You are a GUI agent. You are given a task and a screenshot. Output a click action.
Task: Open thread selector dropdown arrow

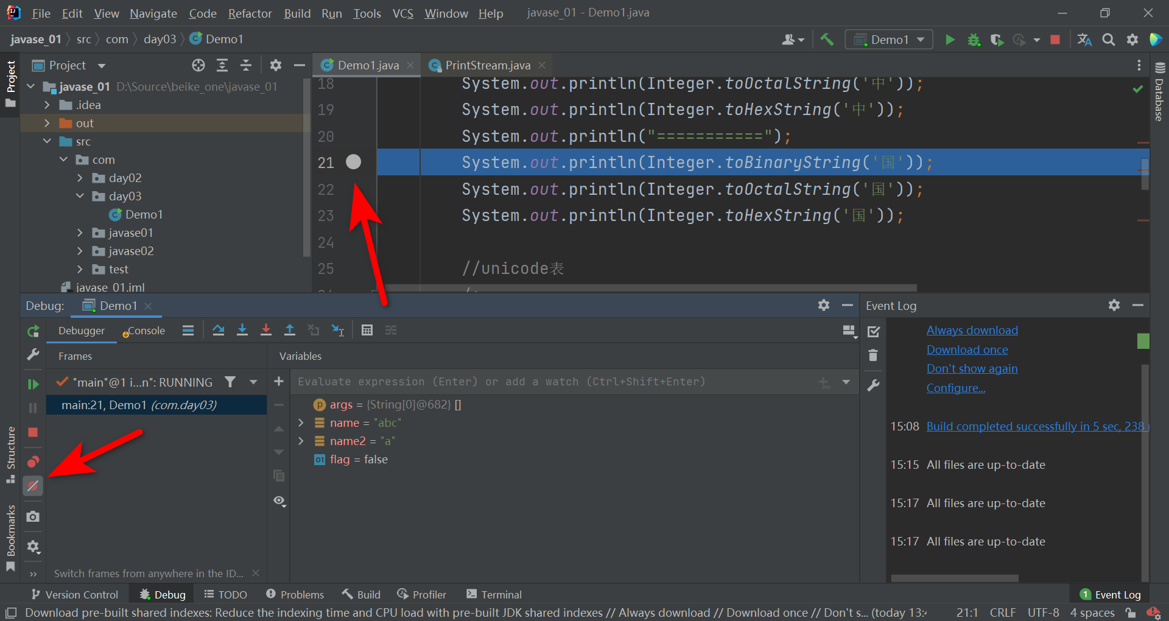[253, 382]
